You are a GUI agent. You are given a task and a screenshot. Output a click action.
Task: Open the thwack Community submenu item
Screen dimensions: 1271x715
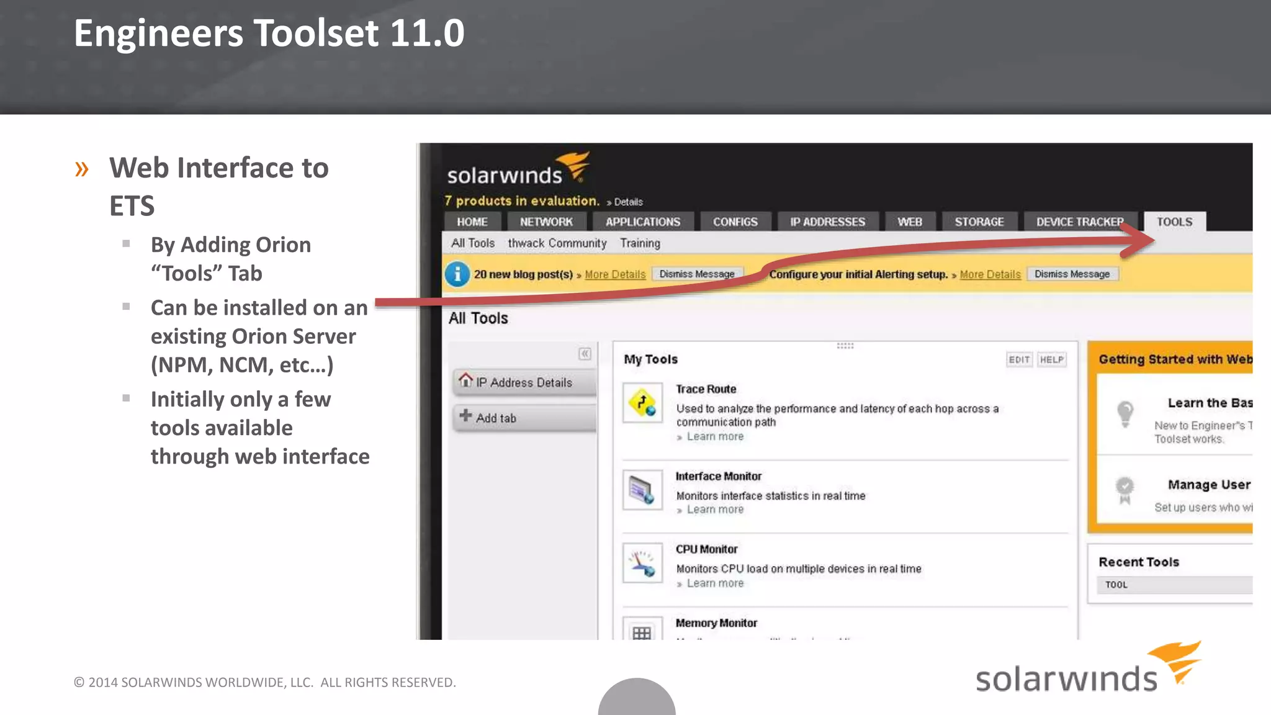pyautogui.click(x=557, y=243)
